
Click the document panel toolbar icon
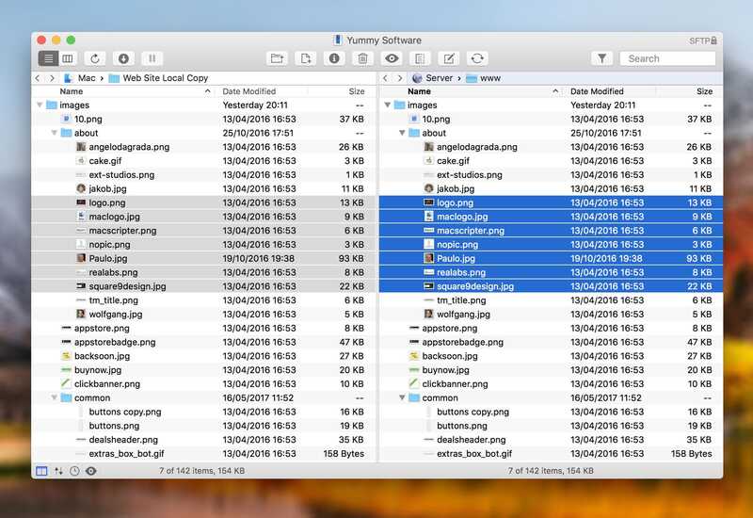[420, 58]
